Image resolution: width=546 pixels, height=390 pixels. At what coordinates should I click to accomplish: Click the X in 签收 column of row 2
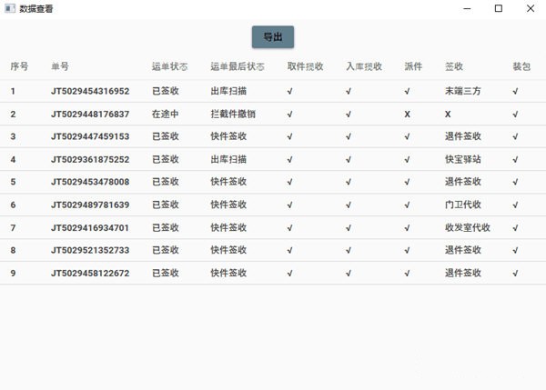[x=448, y=115]
